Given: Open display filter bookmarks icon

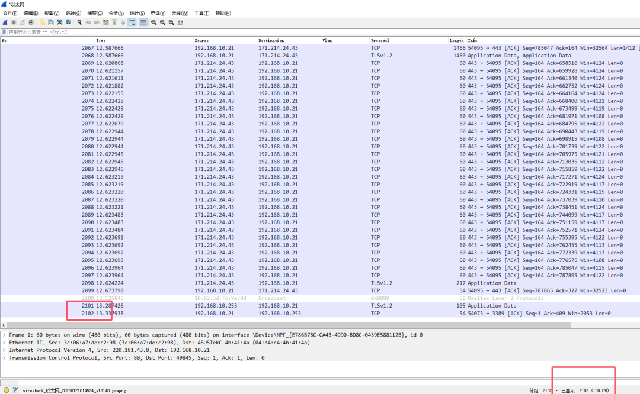Looking at the screenshot, I should [4, 32].
